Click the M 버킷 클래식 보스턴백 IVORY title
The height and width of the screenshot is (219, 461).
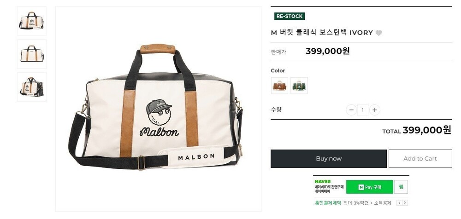pos(321,33)
